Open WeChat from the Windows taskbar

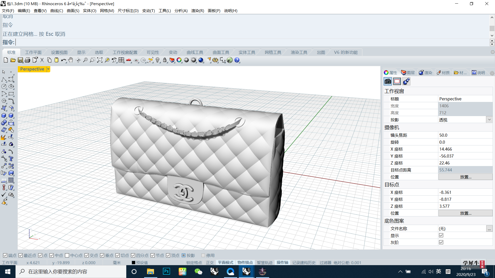(x=199, y=272)
